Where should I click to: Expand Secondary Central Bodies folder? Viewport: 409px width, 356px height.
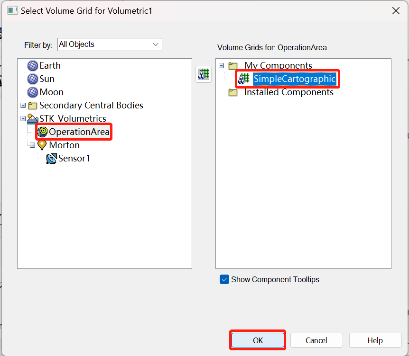(x=23, y=106)
